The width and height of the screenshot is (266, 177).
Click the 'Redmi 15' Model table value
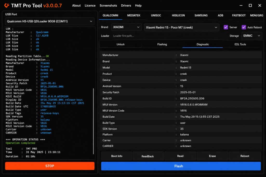point(185,68)
